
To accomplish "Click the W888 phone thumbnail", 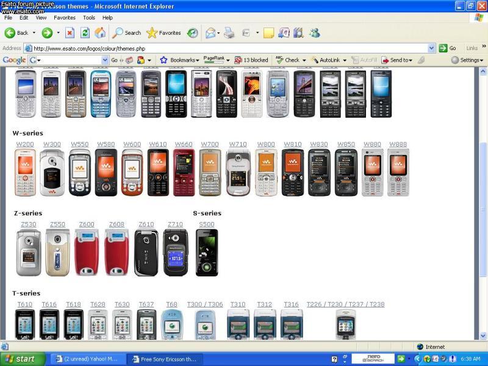I will click(x=398, y=173).
